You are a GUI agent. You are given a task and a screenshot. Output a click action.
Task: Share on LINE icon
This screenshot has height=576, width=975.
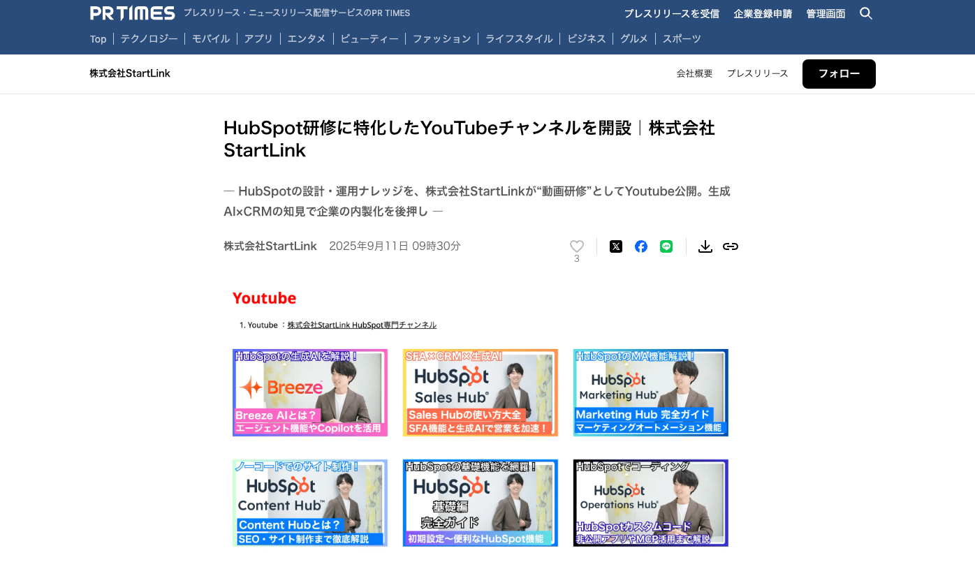coord(666,246)
